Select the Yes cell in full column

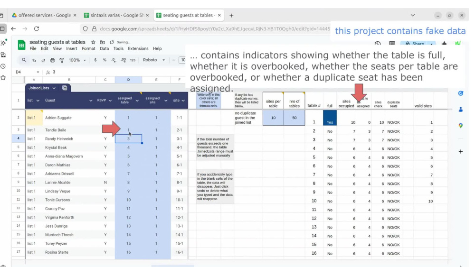(x=330, y=118)
